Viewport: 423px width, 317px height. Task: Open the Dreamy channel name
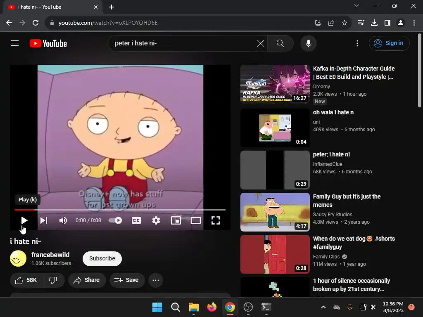pyautogui.click(x=321, y=87)
